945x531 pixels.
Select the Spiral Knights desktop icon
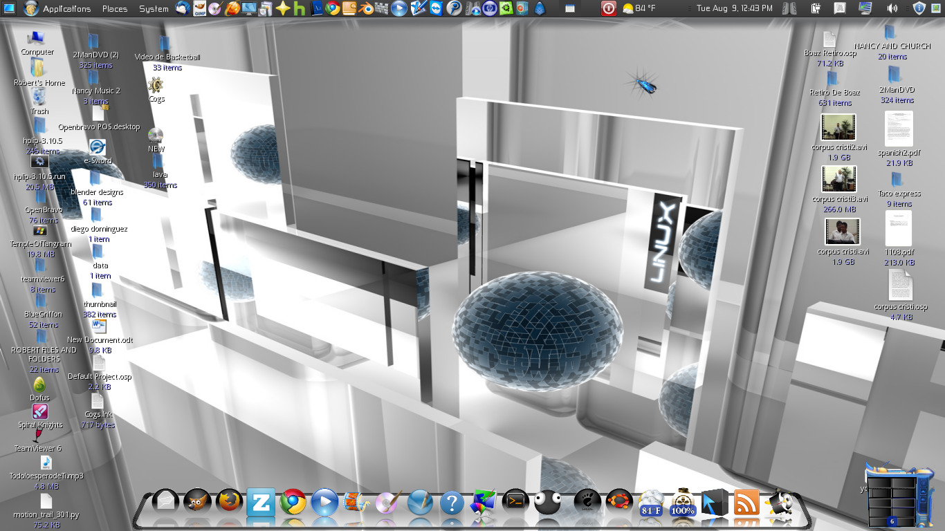40,416
